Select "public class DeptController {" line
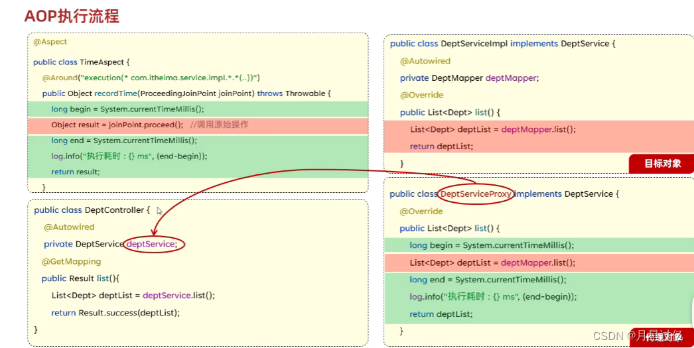This screenshot has width=694, height=348. point(92,210)
